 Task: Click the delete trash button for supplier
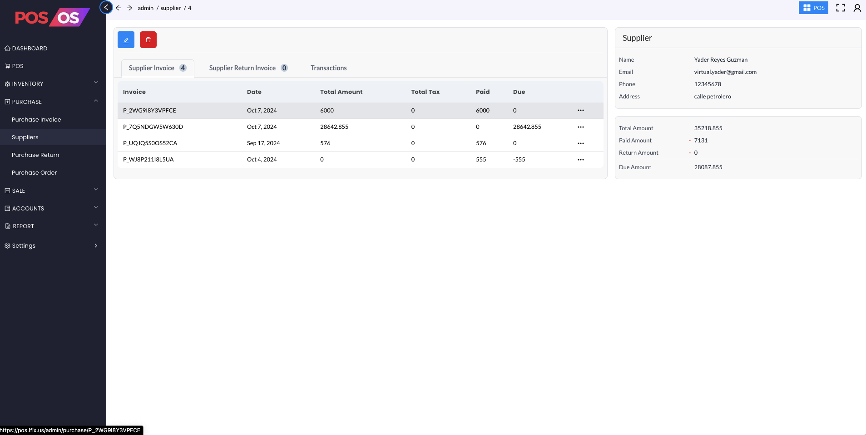[x=148, y=39]
